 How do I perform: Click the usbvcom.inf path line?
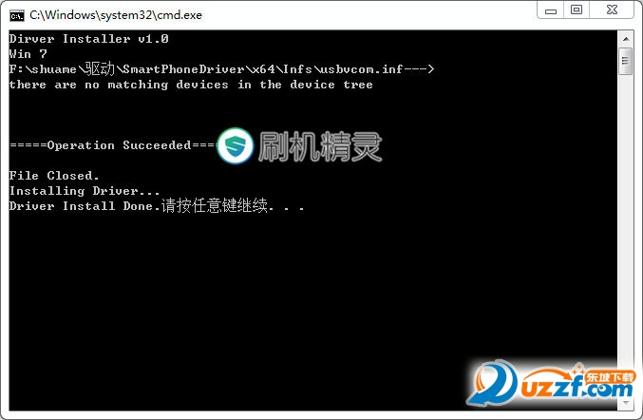click(221, 69)
